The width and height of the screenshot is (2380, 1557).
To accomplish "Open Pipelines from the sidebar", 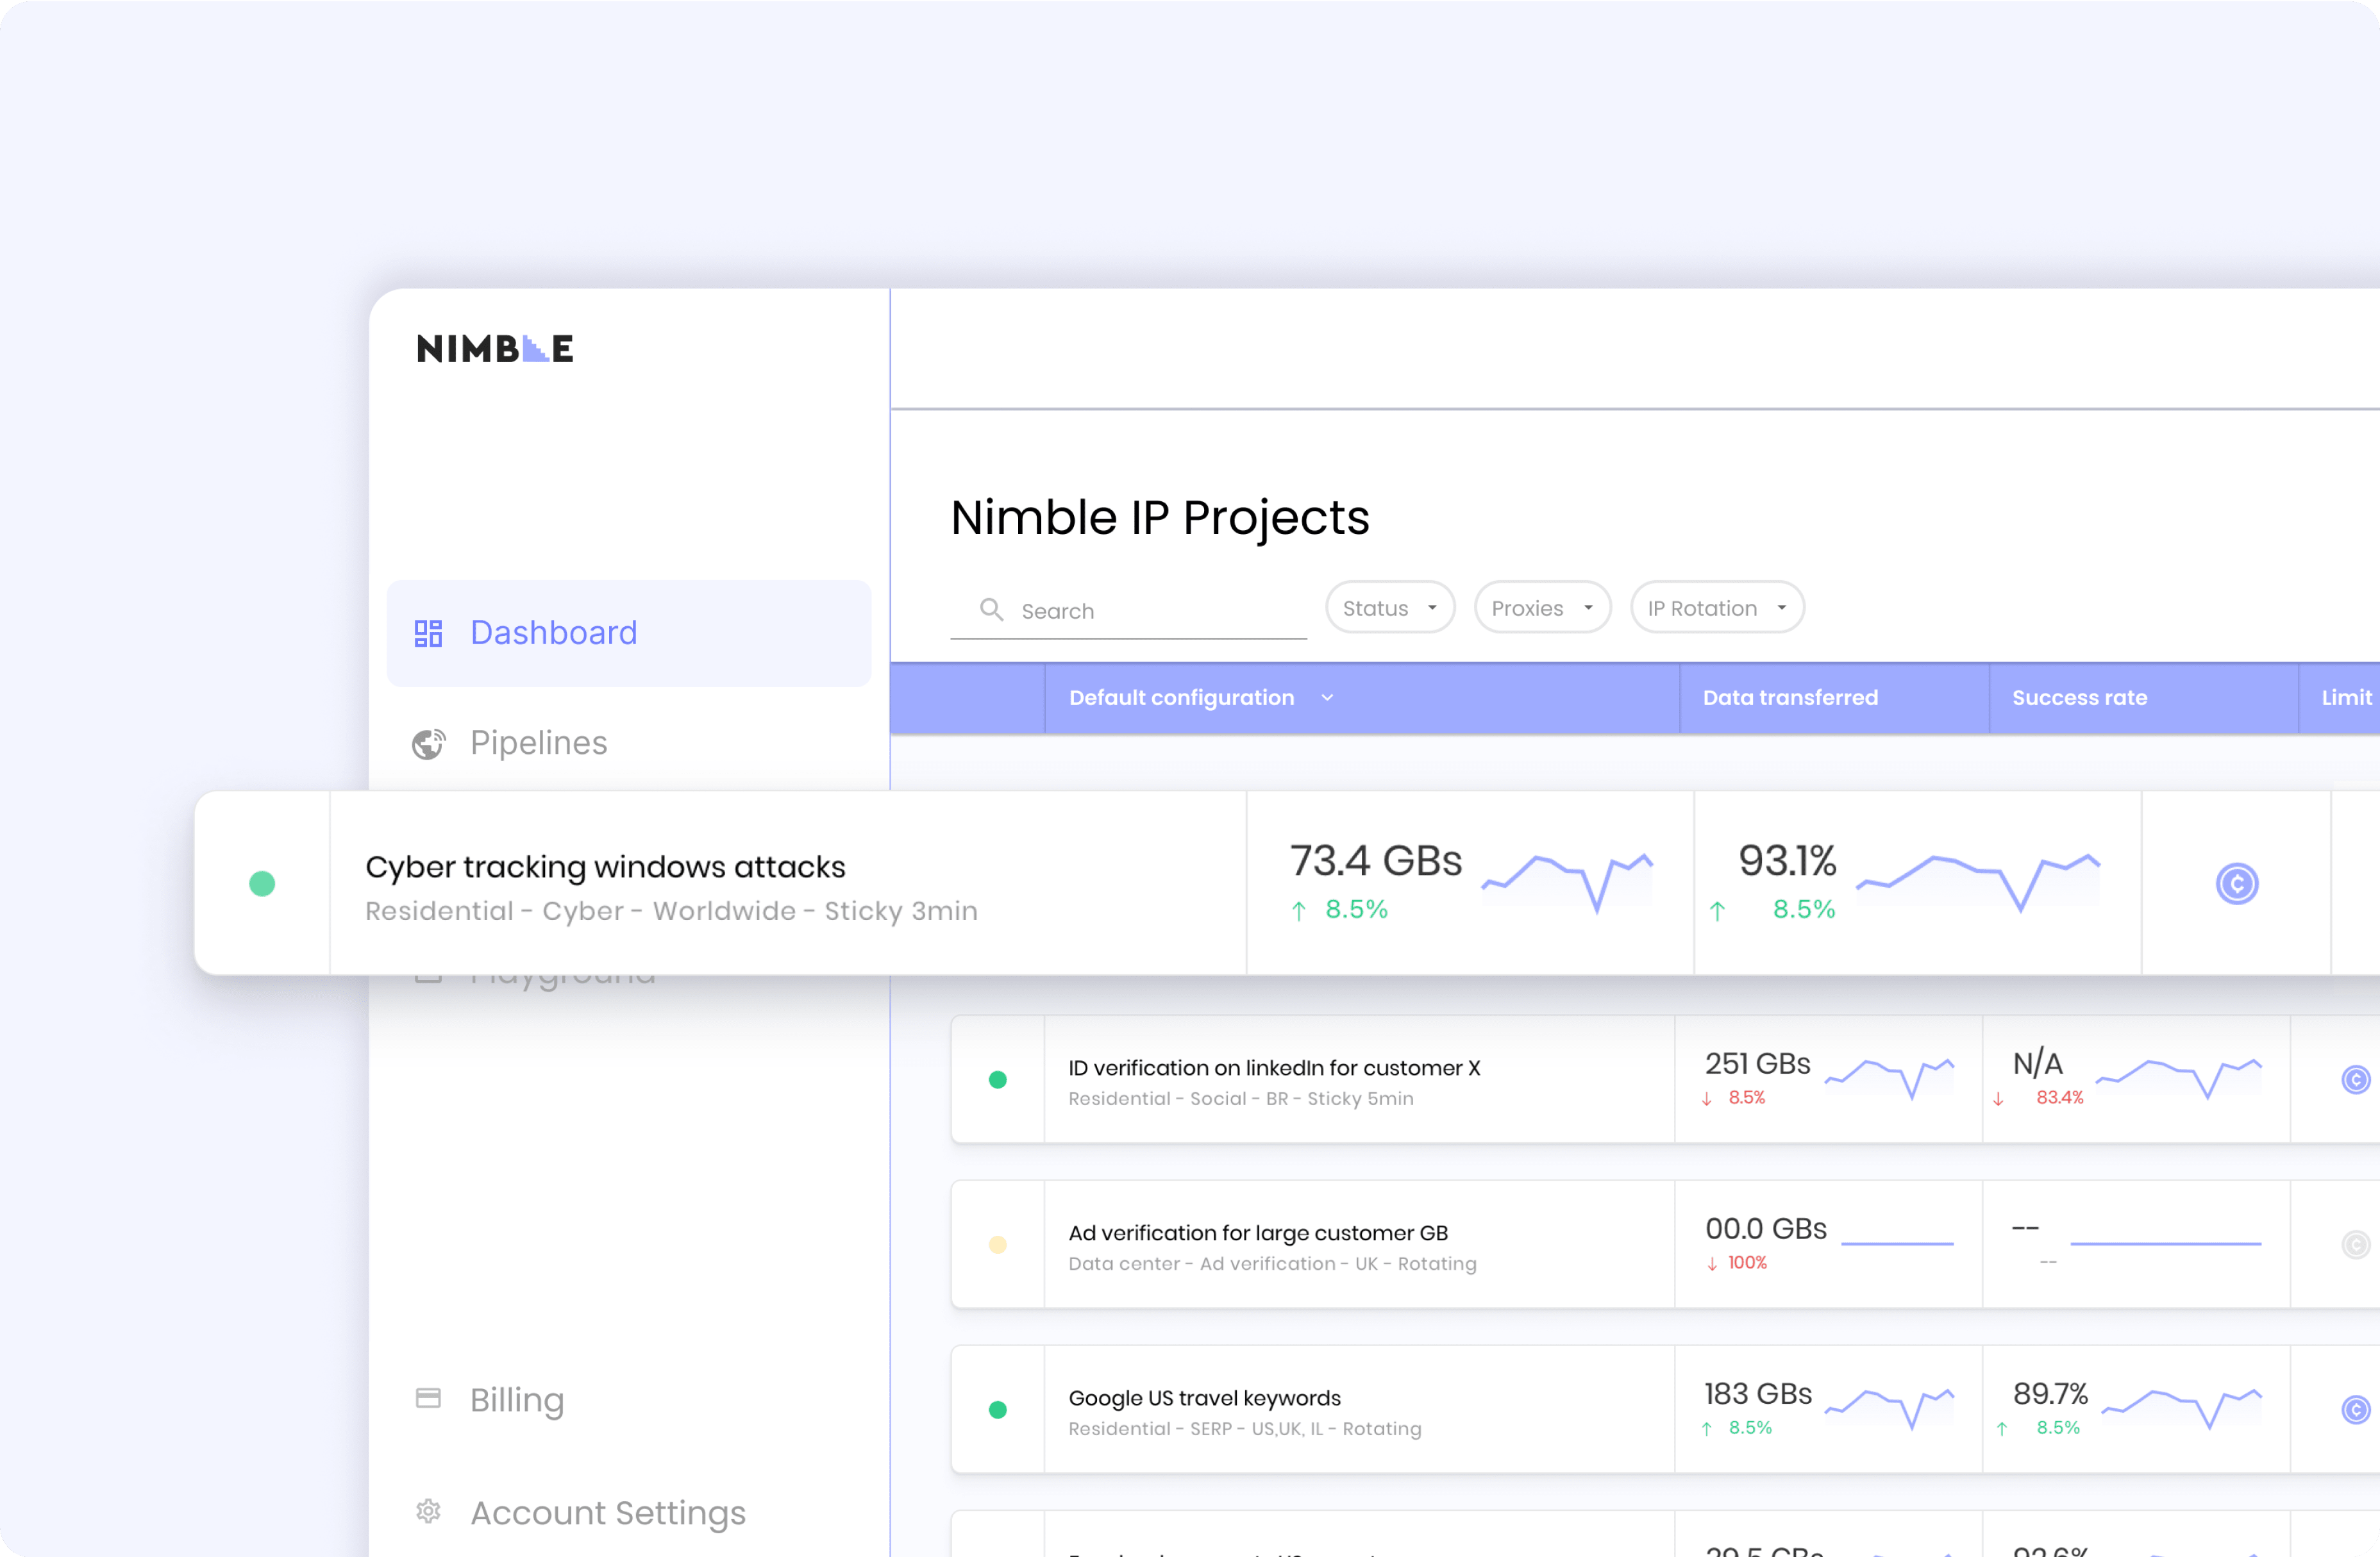I will point(538,743).
